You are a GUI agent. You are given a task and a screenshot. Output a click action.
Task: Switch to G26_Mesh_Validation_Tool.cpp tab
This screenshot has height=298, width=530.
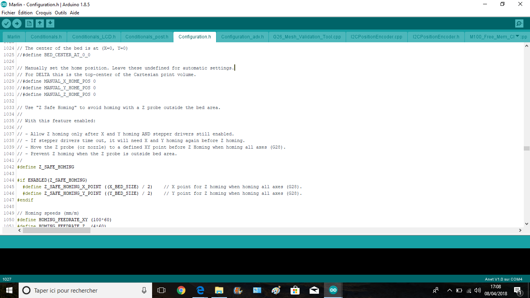tap(307, 37)
